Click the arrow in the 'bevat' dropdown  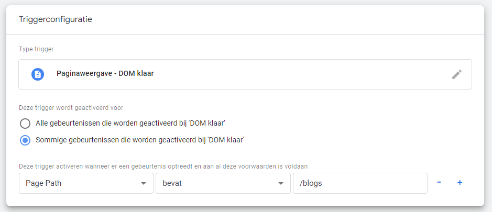point(281,184)
